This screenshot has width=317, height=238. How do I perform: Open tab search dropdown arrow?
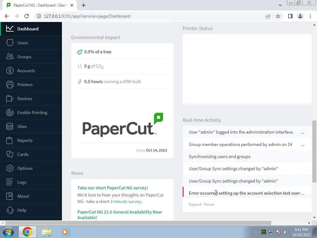280,5
